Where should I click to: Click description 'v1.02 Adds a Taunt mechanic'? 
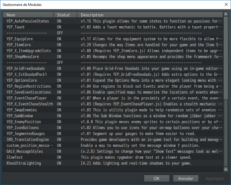click(x=151, y=27)
